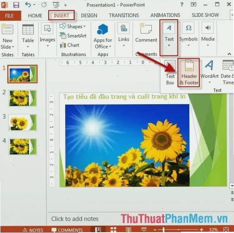
Task: Click zoom in plus button
Action: pos(202,230)
